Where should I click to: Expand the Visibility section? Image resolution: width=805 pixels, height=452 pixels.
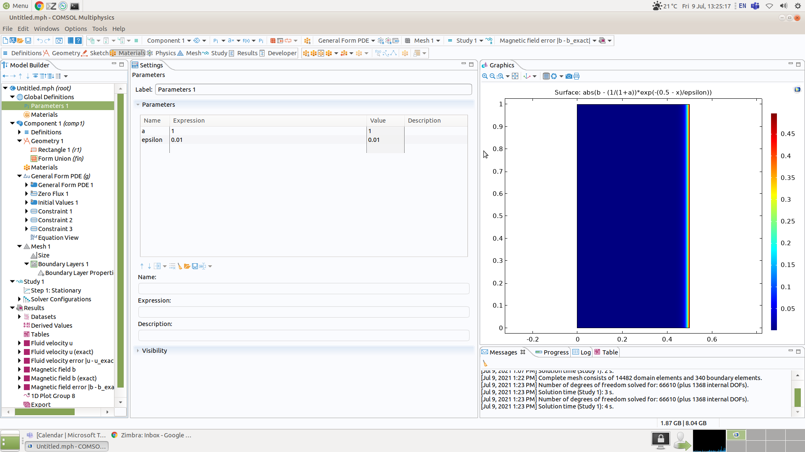(154, 351)
